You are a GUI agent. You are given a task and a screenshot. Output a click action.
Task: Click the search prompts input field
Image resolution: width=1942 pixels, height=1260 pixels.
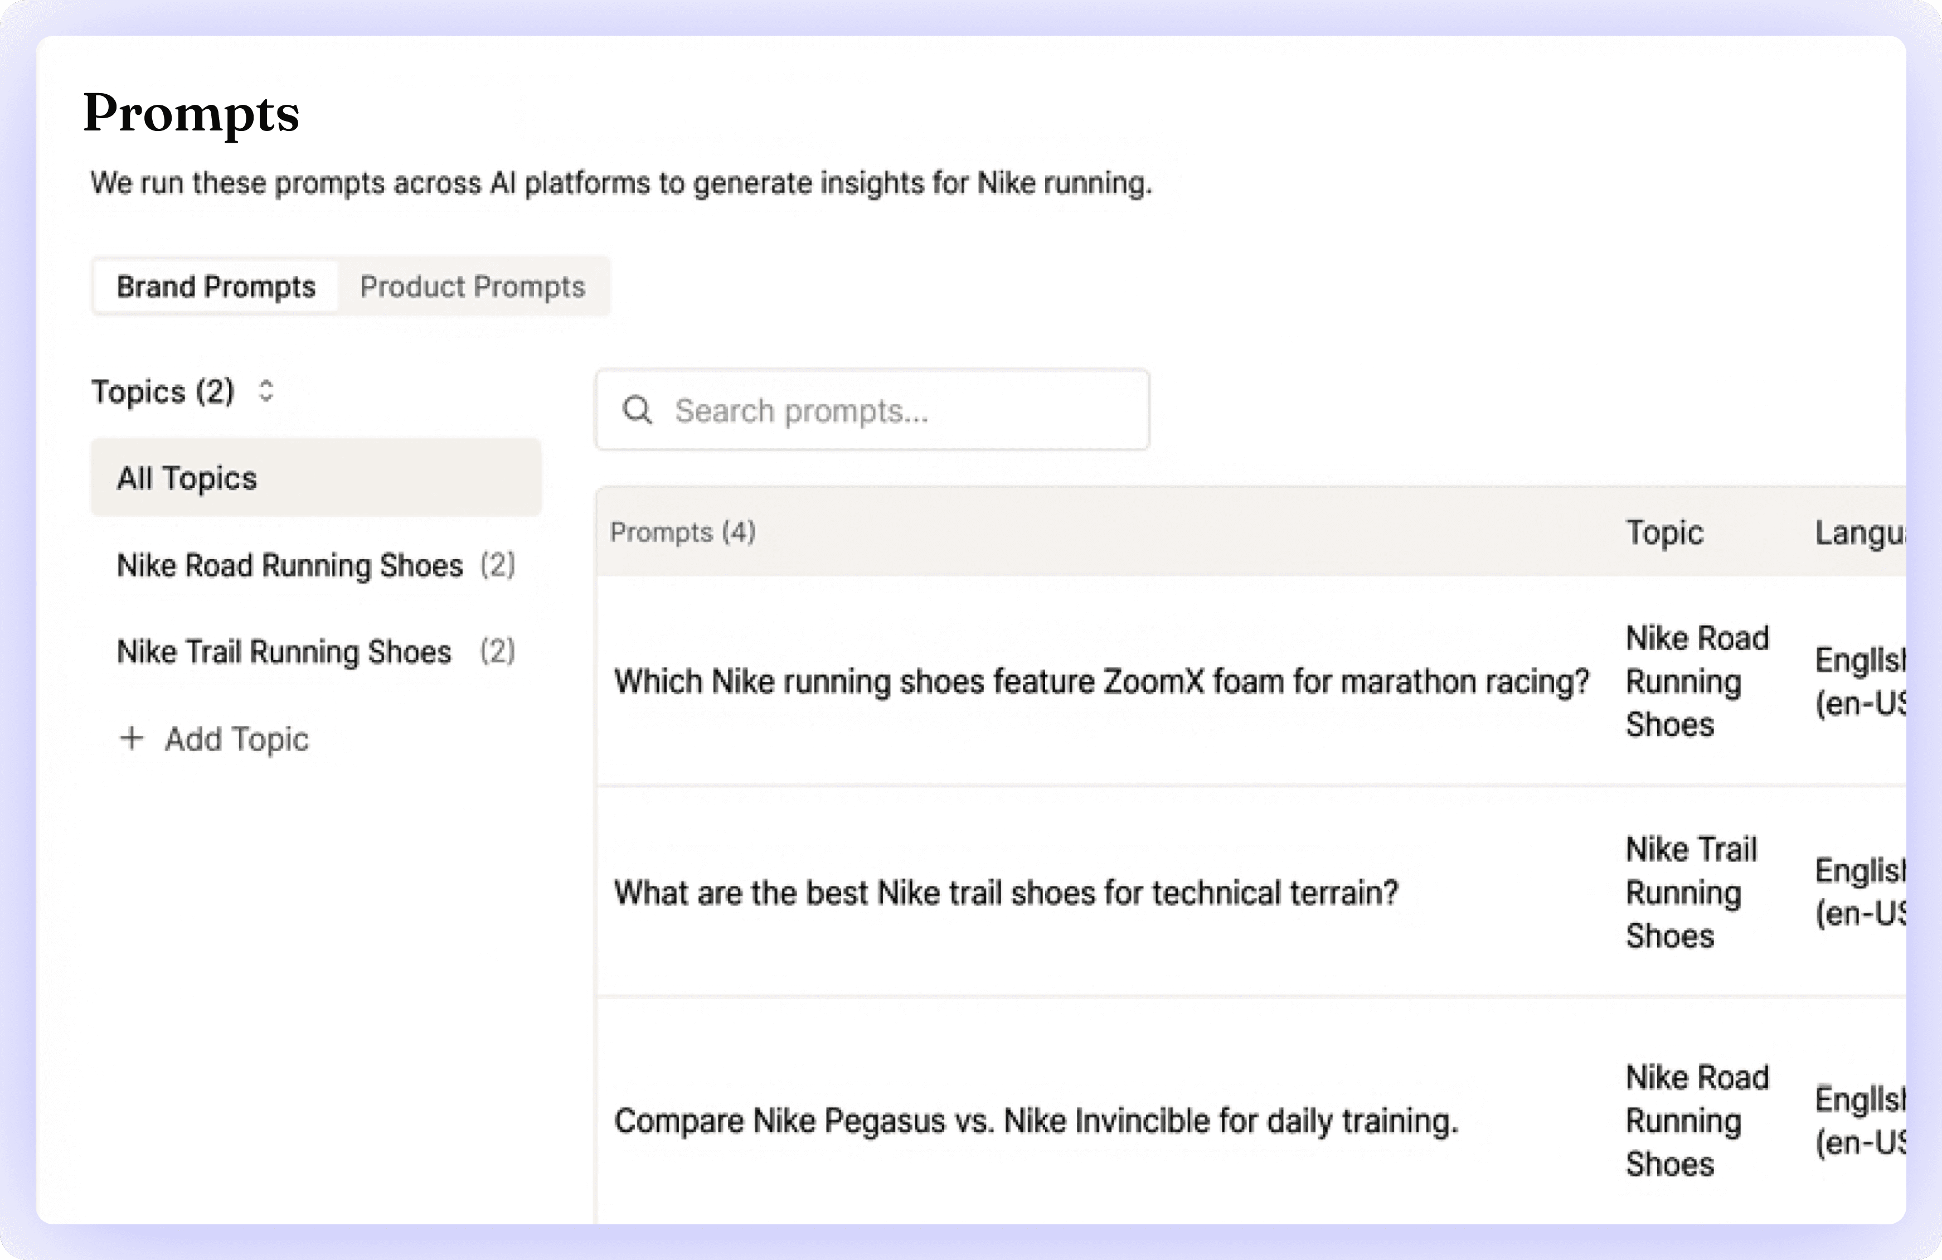point(873,410)
